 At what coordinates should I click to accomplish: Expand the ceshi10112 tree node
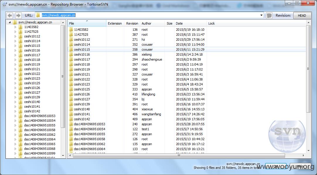(15, 36)
